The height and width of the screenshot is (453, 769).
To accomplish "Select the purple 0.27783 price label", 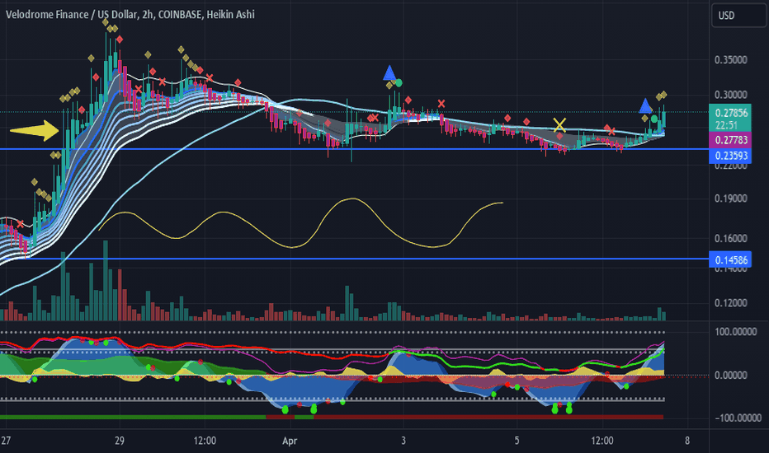I will click(x=731, y=140).
